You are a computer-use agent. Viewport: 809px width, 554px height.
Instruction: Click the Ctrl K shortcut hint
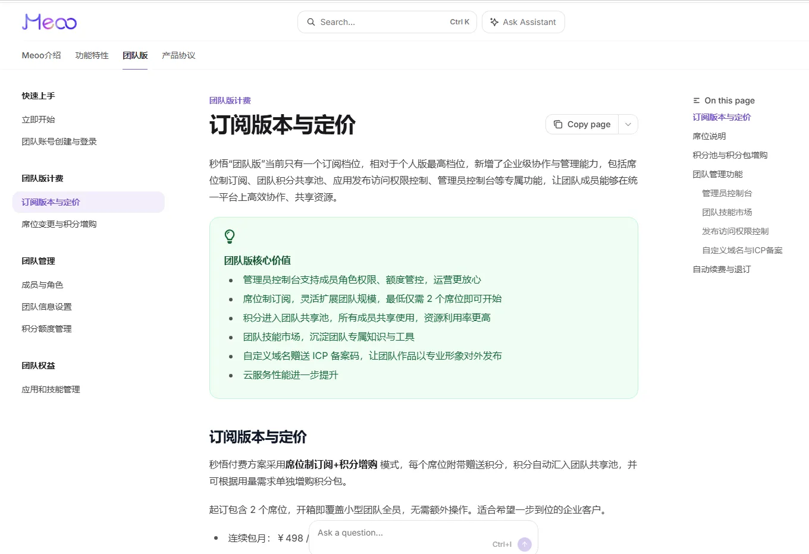click(x=459, y=22)
